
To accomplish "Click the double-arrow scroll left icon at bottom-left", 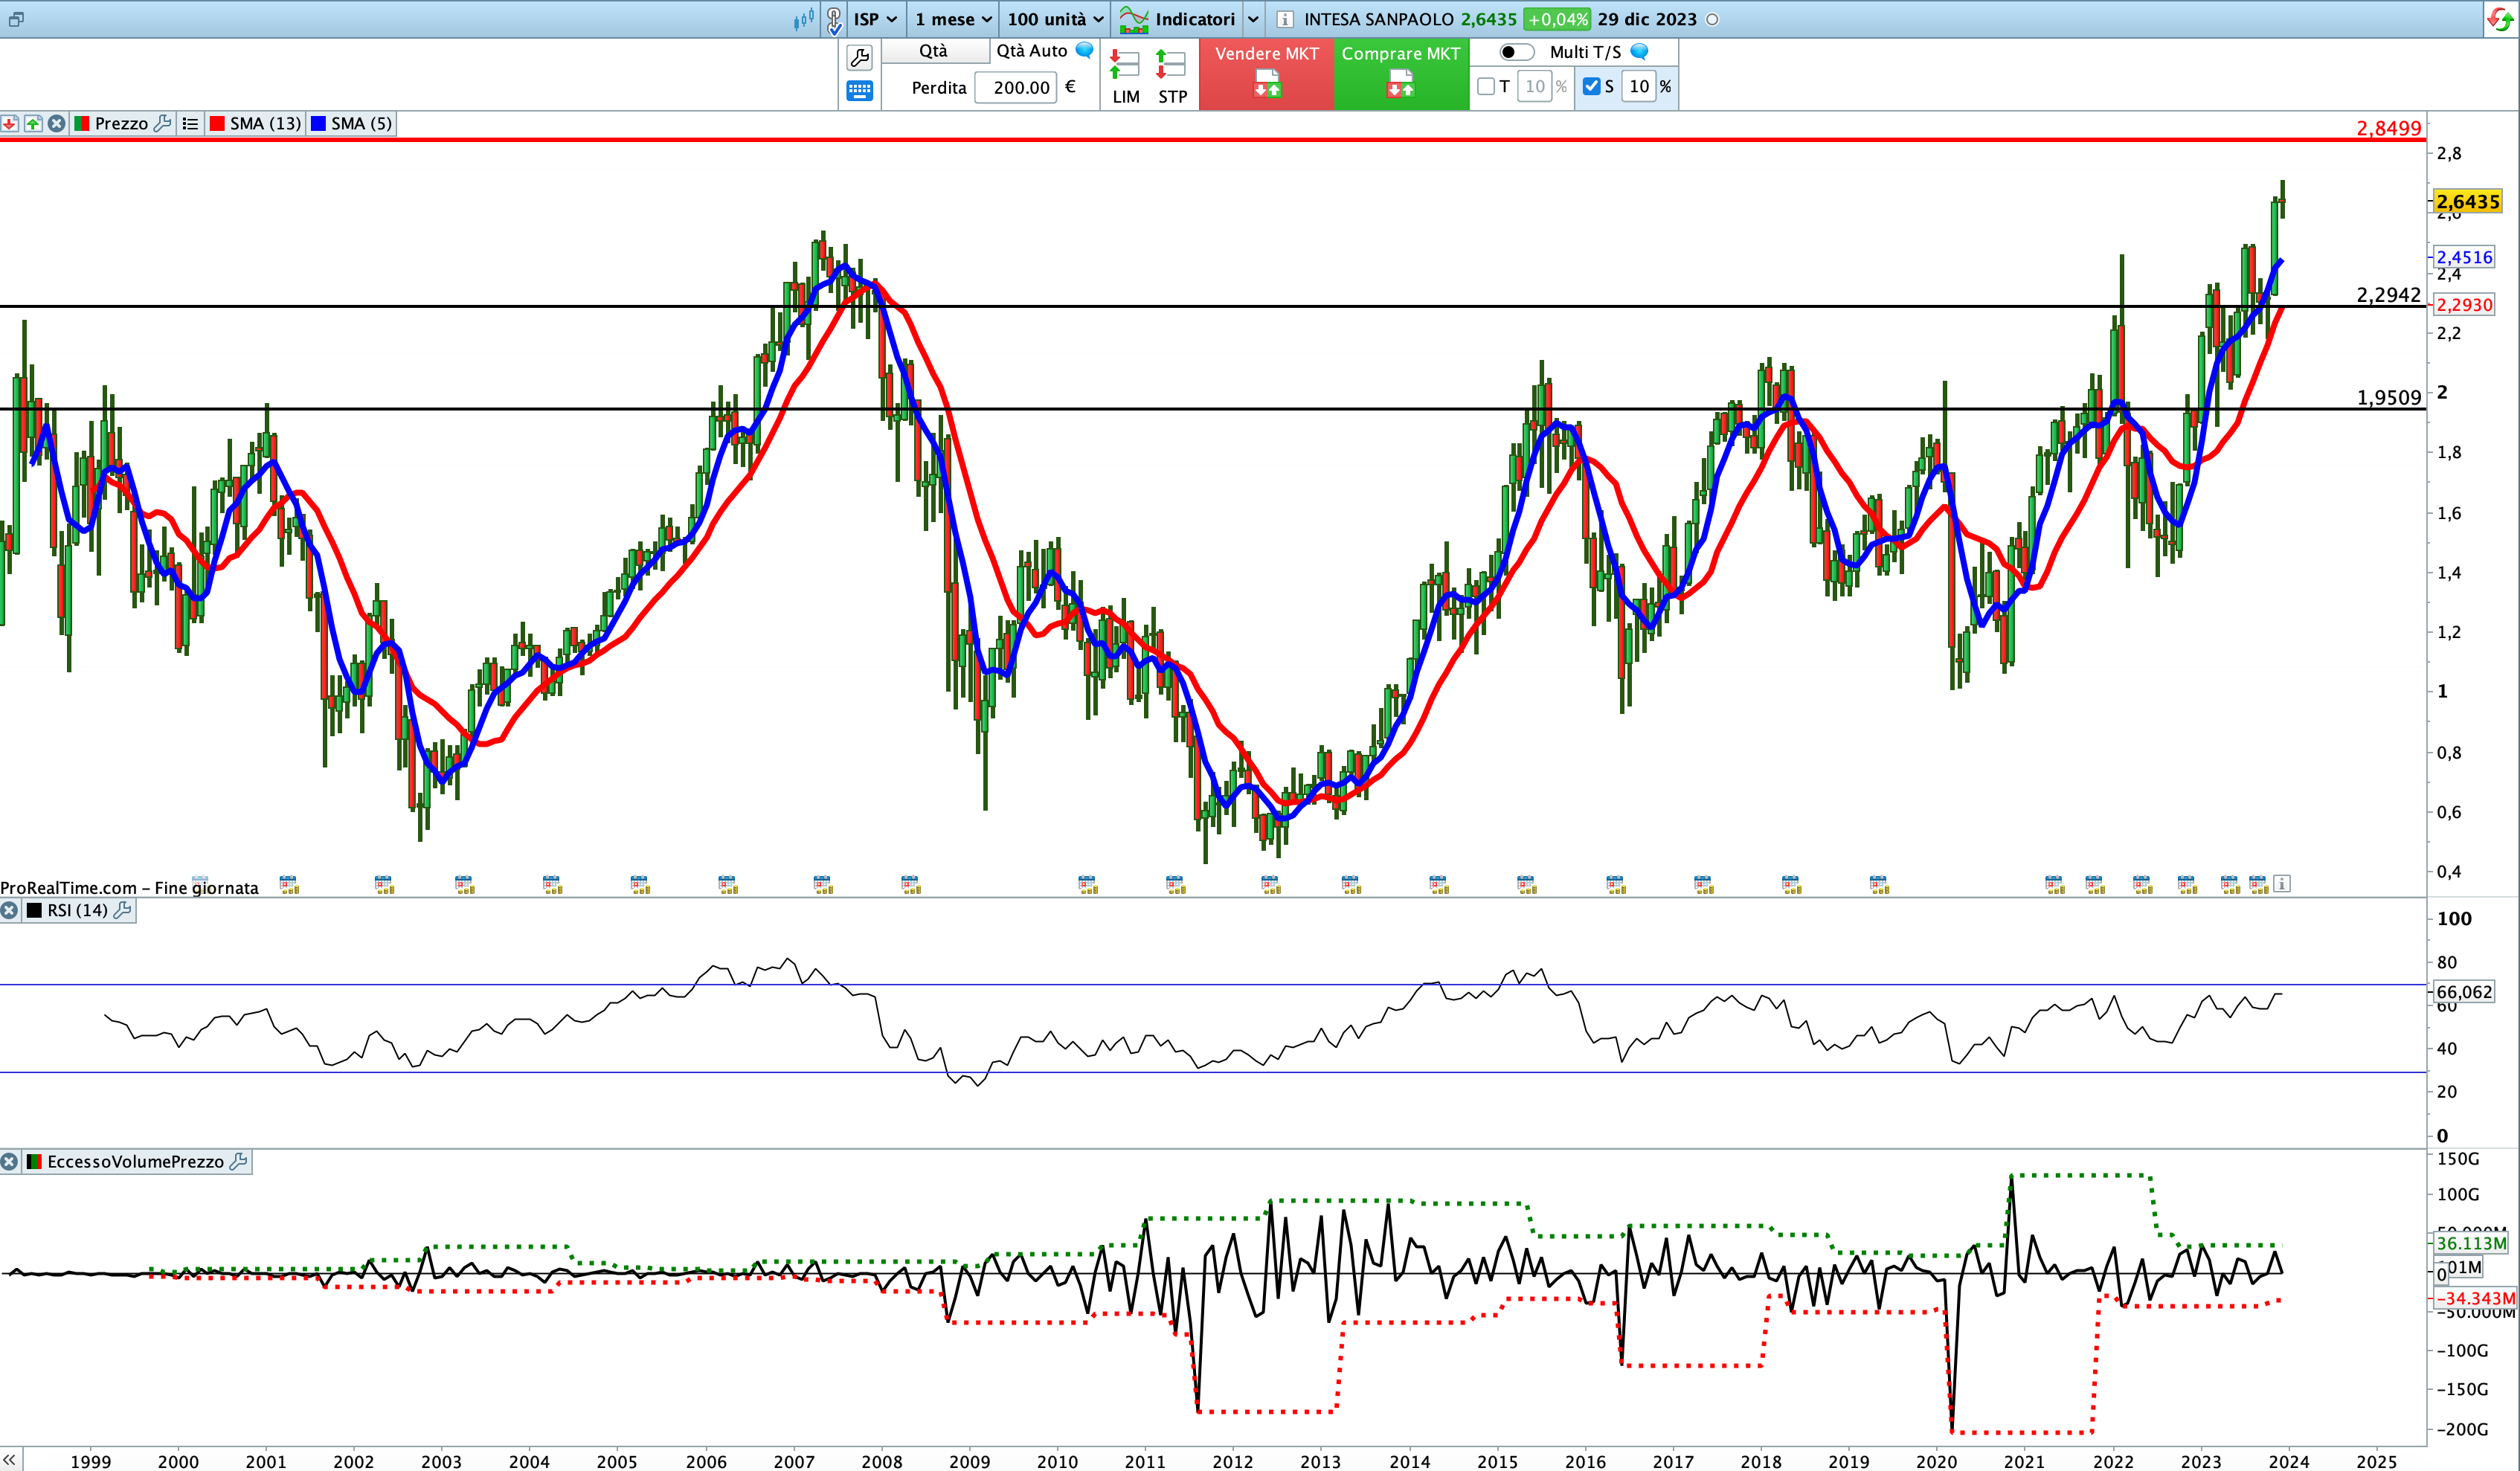I will click(10, 1461).
